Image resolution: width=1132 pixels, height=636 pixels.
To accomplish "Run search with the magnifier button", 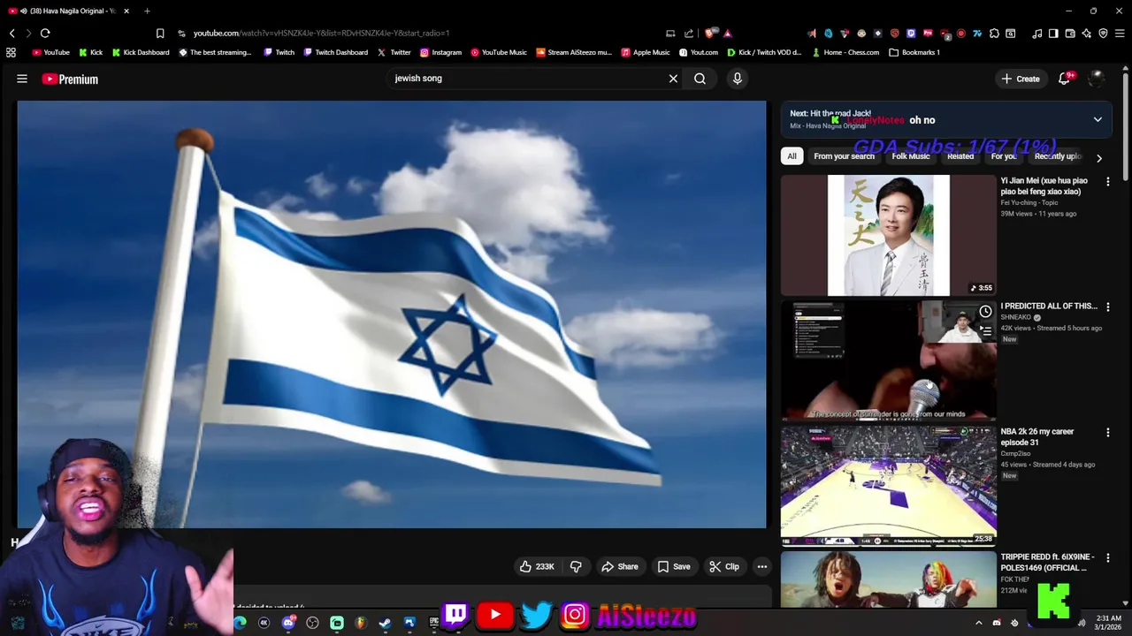I will tap(700, 79).
